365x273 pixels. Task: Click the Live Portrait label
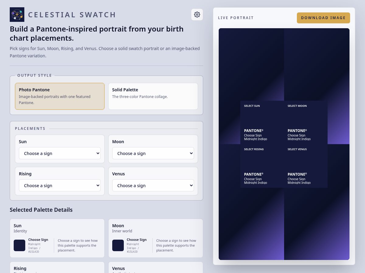point(236,18)
